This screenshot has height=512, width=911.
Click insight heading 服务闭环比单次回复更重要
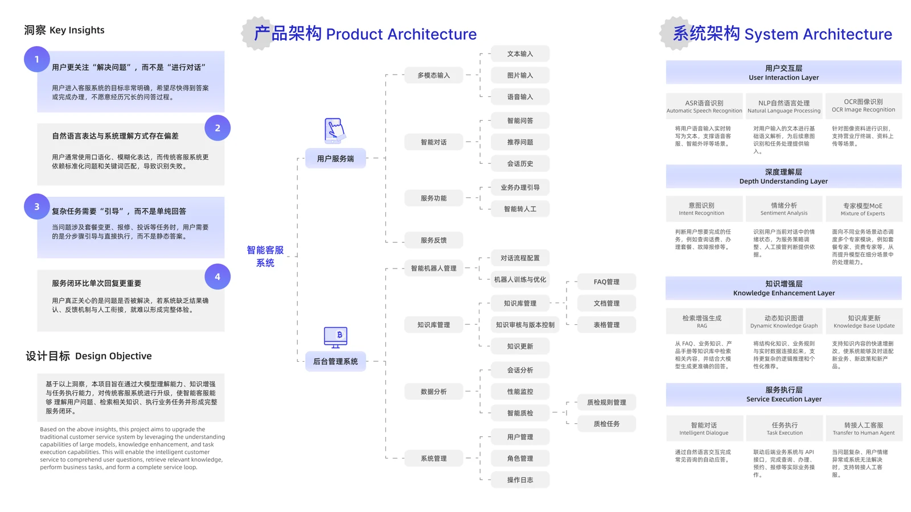96,283
